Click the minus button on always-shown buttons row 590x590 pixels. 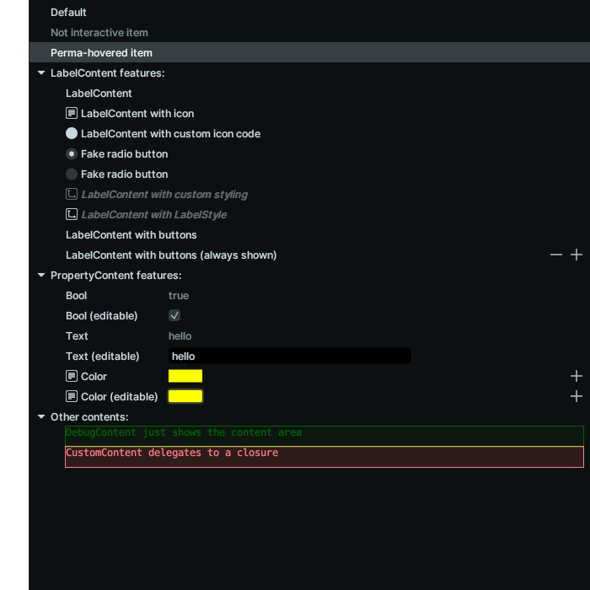click(x=556, y=255)
